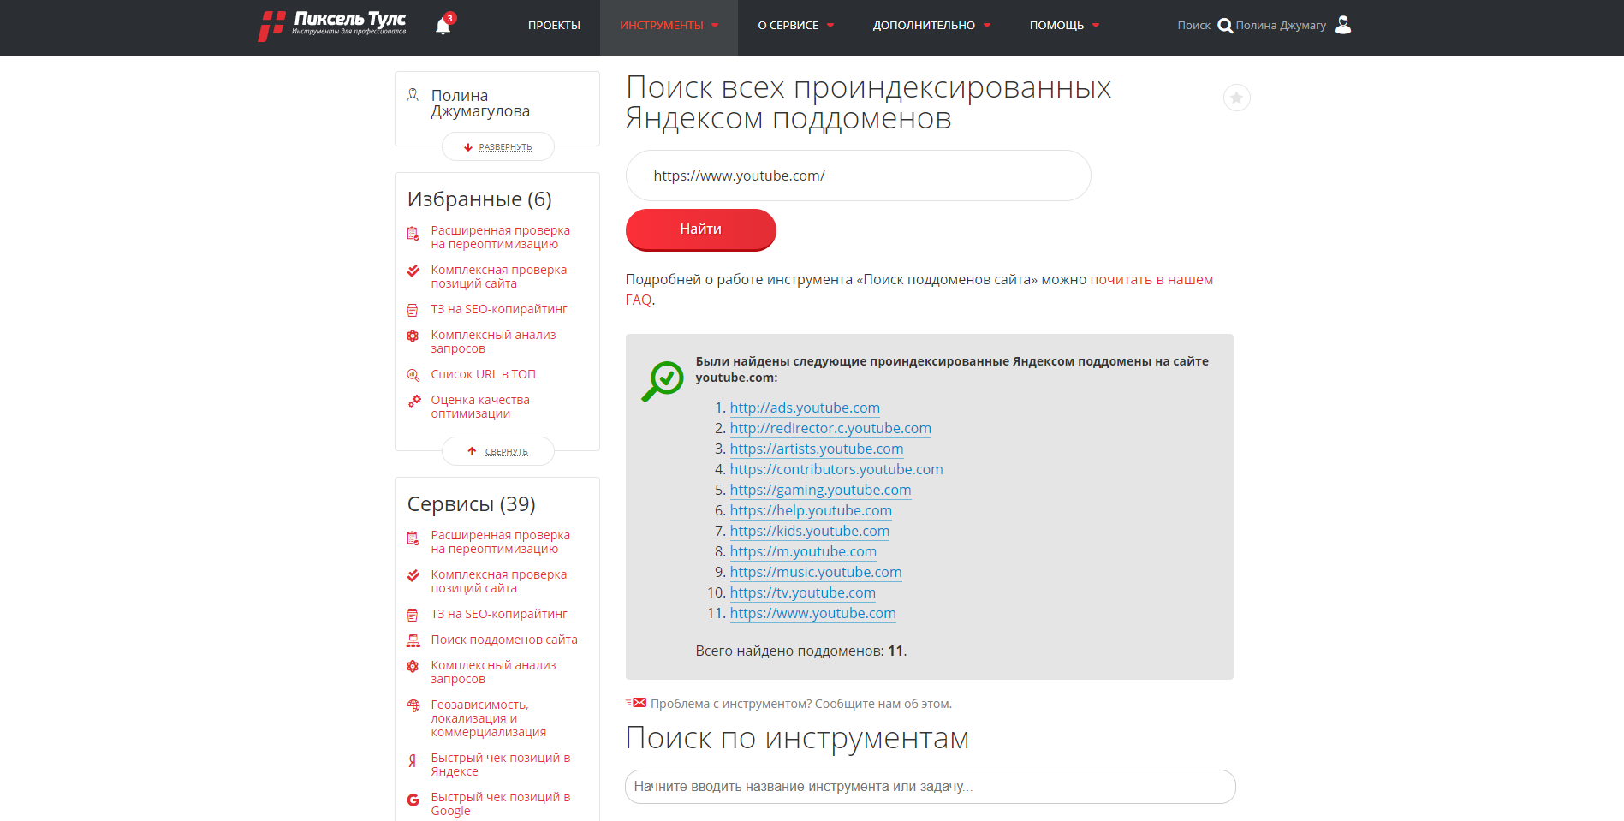Open Быстрый чек позиций в Google link
The height and width of the screenshot is (821, 1624).
[500, 804]
